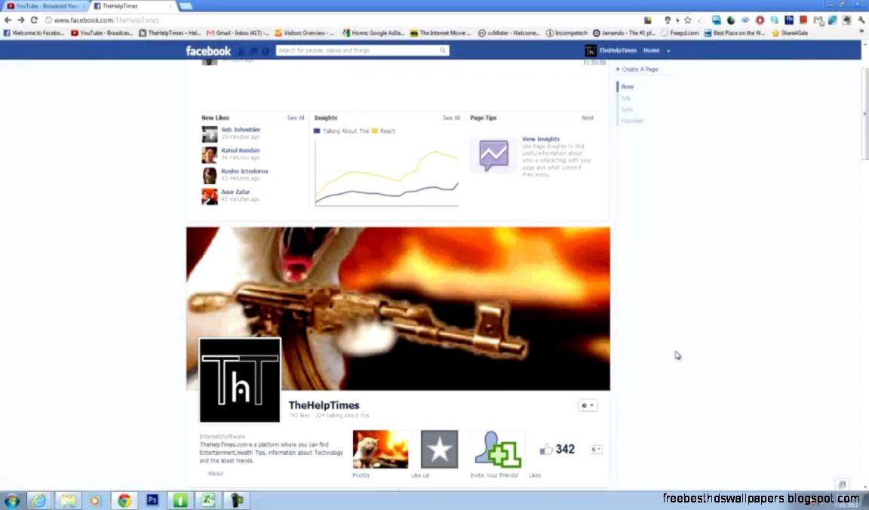Click the red Opera-style extension icon

[x=760, y=20]
